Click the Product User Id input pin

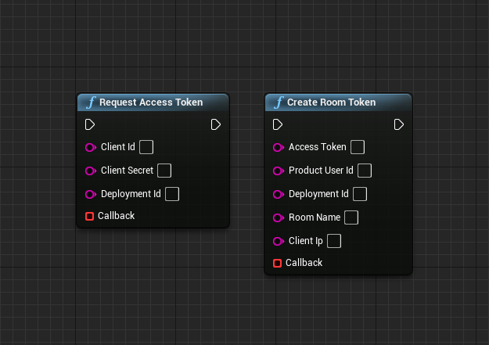click(x=278, y=171)
